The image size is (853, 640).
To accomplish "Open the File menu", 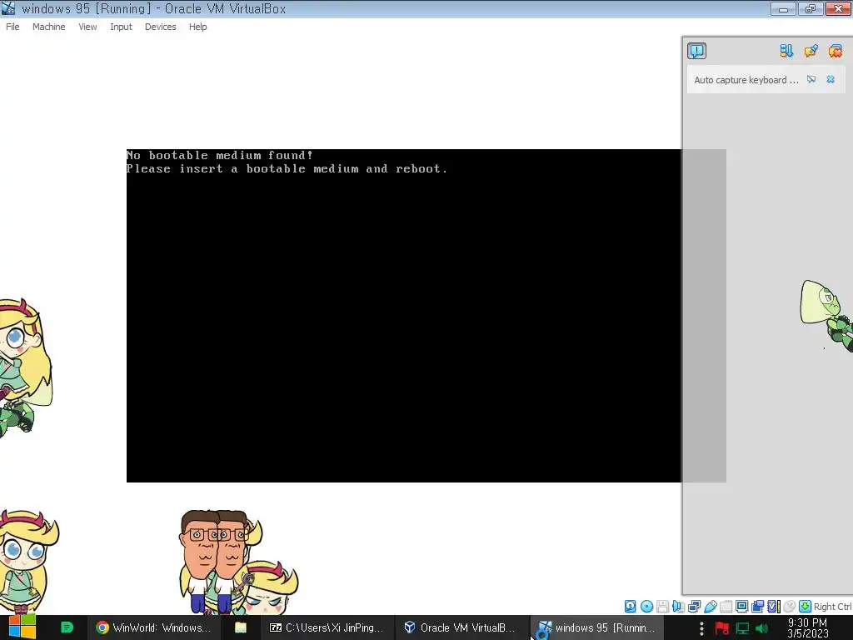I will tap(12, 27).
